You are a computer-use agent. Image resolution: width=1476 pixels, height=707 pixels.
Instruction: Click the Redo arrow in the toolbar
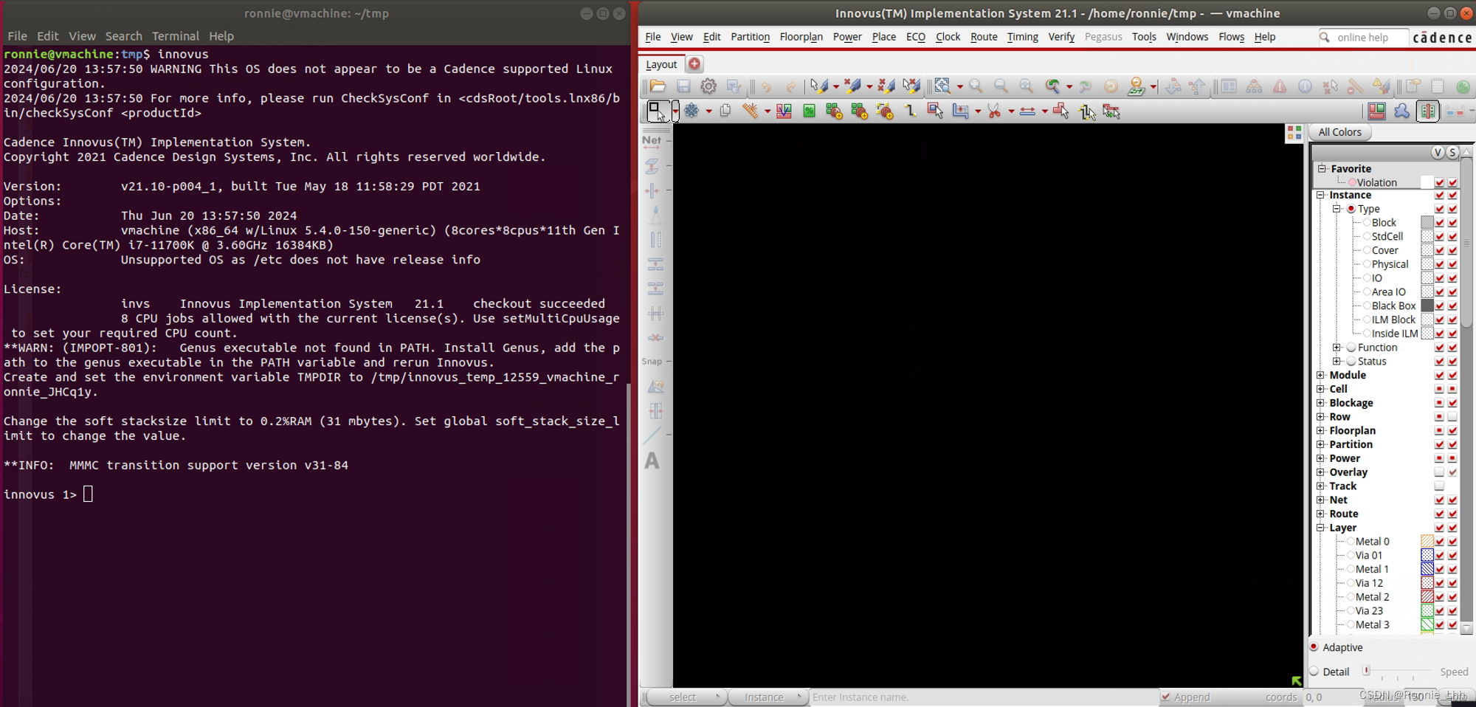[791, 87]
